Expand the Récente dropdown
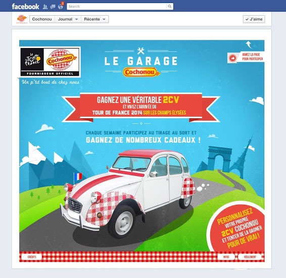 [x=95, y=19]
